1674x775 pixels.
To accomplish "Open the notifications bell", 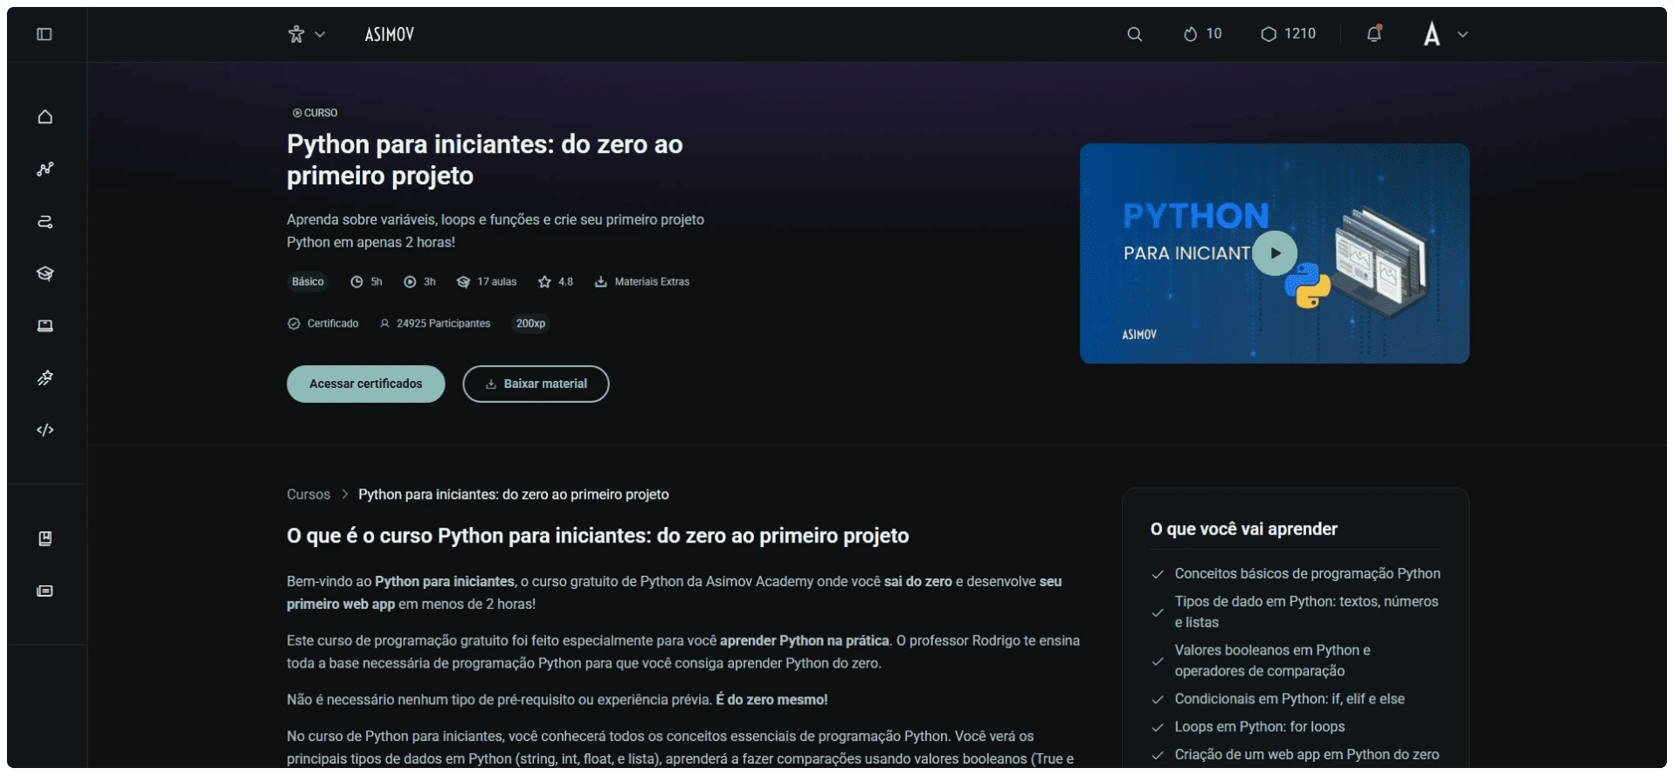I will (x=1374, y=33).
